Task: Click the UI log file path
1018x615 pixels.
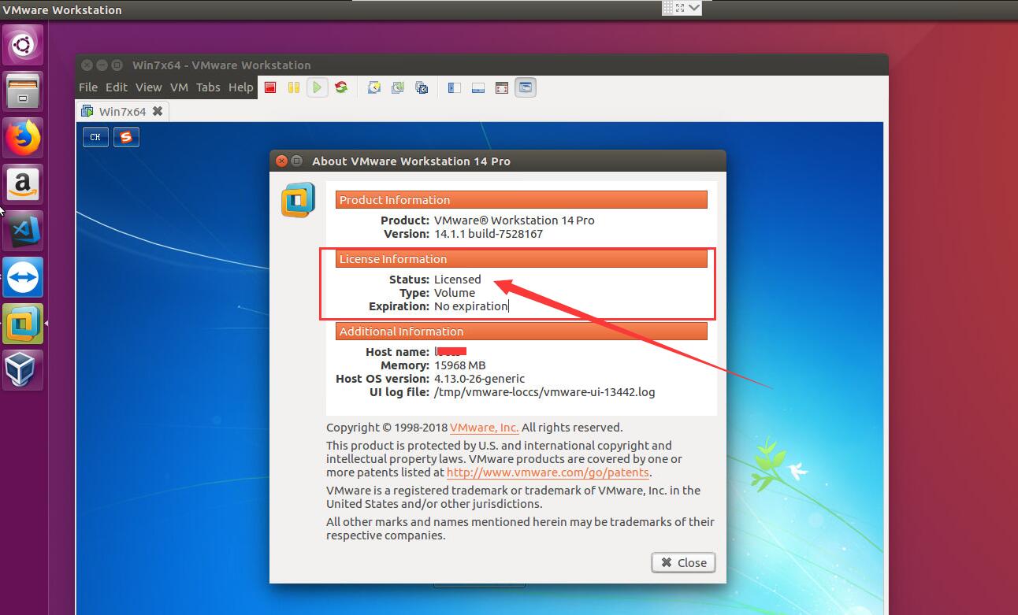Action: coord(544,392)
